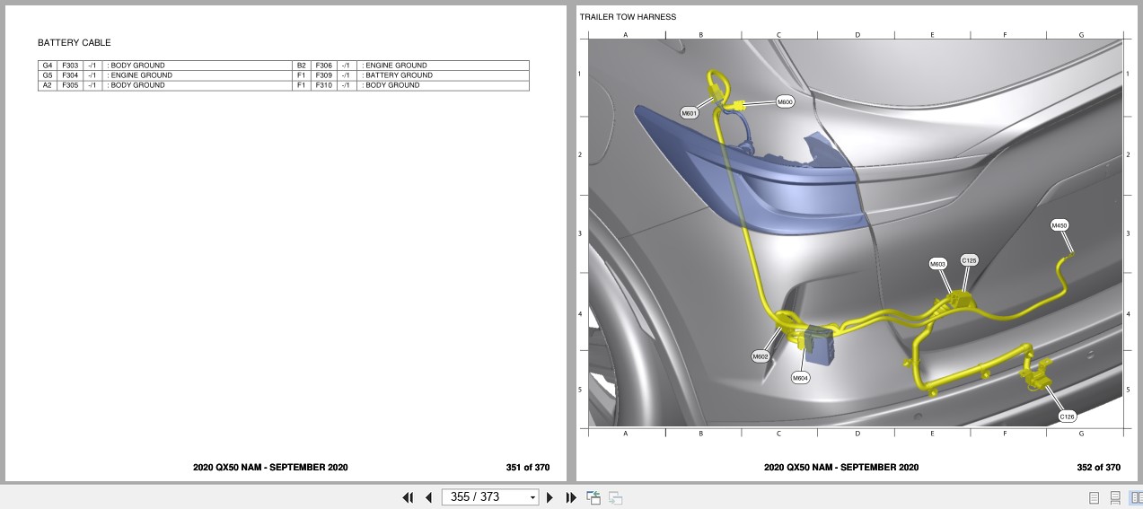Viewport: 1143px width, 509px height.
Task: Click the 351 of 370 page footer
Action: pyautogui.click(x=528, y=468)
